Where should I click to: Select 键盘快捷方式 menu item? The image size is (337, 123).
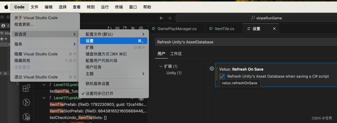[114, 54]
